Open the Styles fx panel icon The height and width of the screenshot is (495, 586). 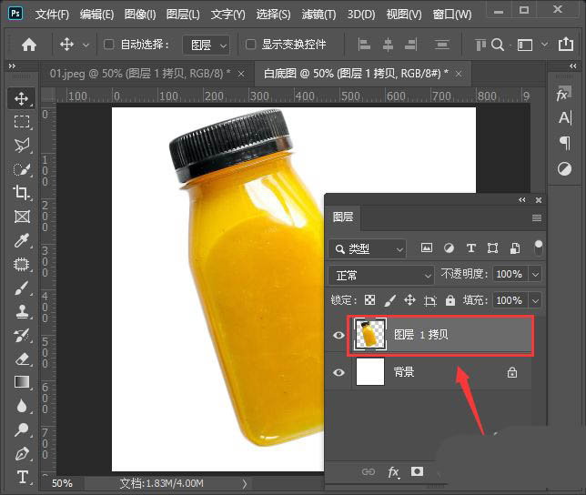tap(563, 94)
